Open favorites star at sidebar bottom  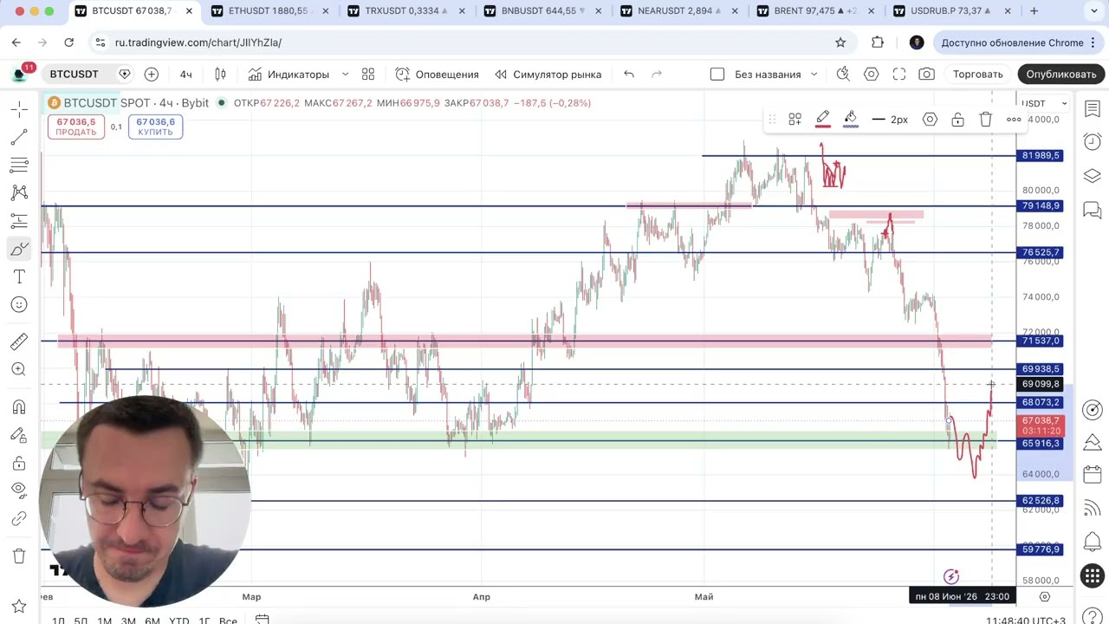coord(19,604)
